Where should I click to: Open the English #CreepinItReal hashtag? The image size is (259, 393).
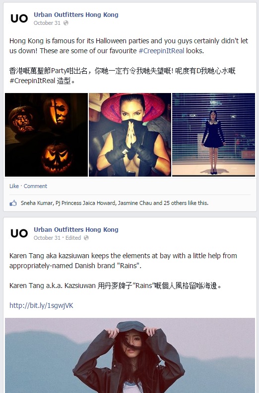point(161,51)
